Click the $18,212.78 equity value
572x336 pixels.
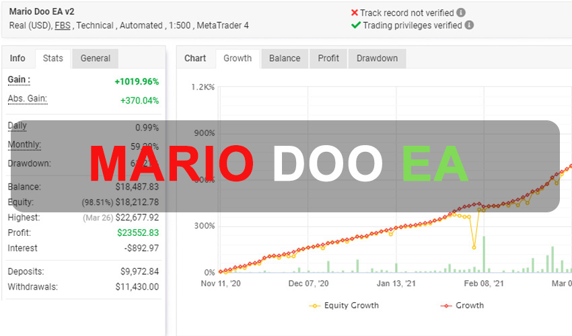(137, 202)
